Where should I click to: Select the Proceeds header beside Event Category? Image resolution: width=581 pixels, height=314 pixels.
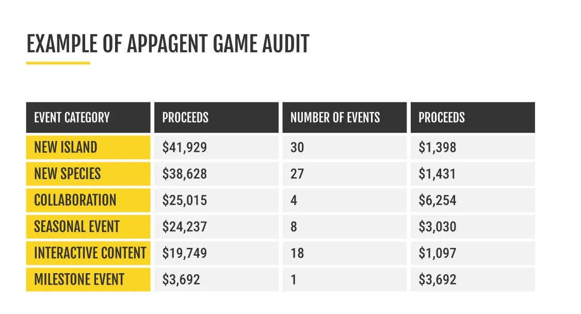(x=216, y=118)
